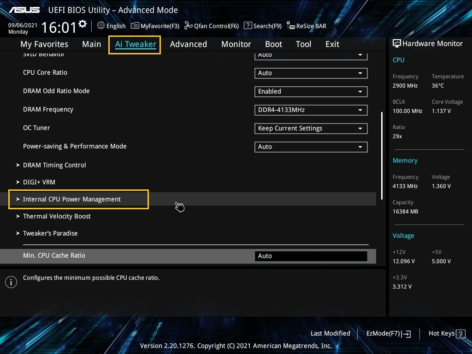Viewport: 472px width, 354px height.
Task: Click the Min. CPU Cache Ratio label
Action: coord(54,255)
